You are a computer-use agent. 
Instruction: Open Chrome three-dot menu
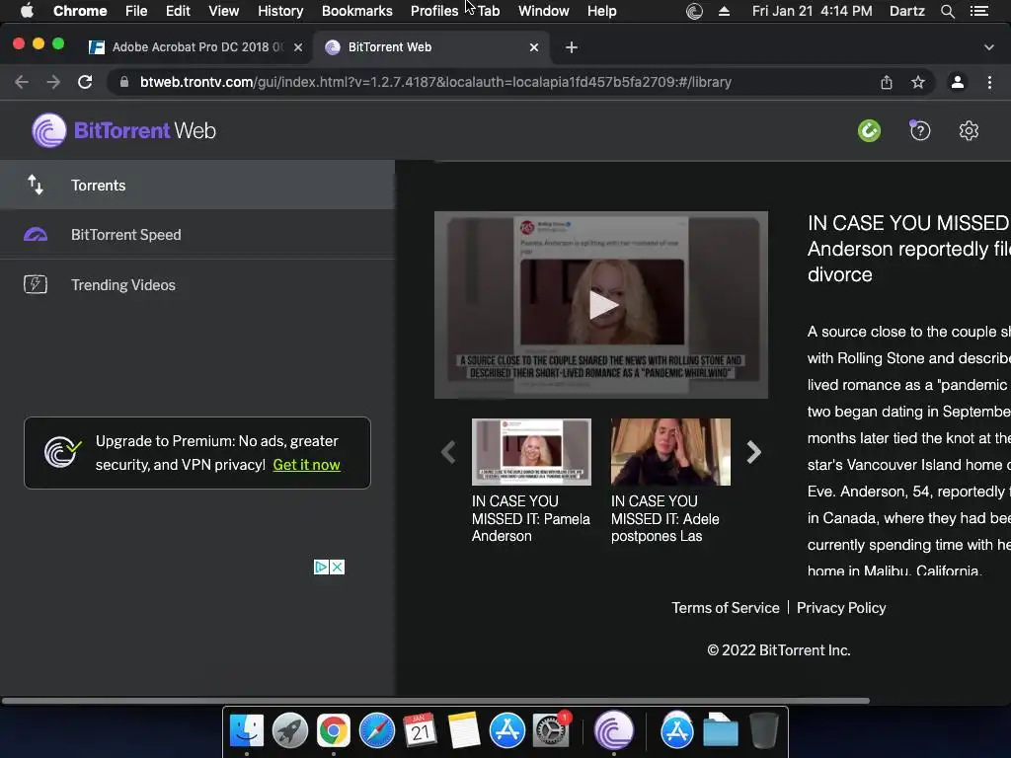pyautogui.click(x=989, y=82)
